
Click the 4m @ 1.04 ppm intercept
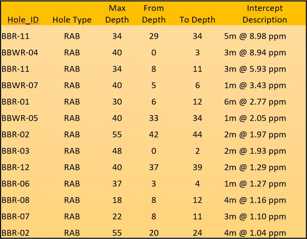pyautogui.click(x=255, y=233)
